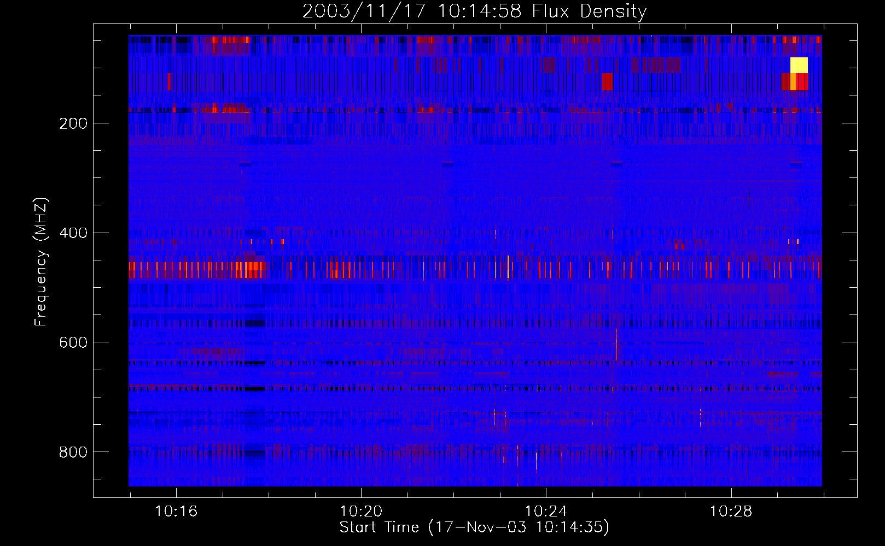The image size is (885, 546).
Task: Click the 10:20 time tick label
Action: click(x=361, y=512)
